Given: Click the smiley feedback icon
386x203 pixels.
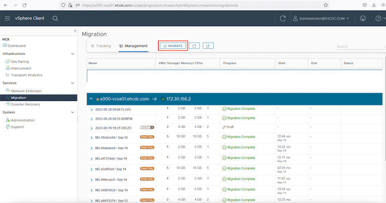Looking at the screenshot, I should 363,18.
